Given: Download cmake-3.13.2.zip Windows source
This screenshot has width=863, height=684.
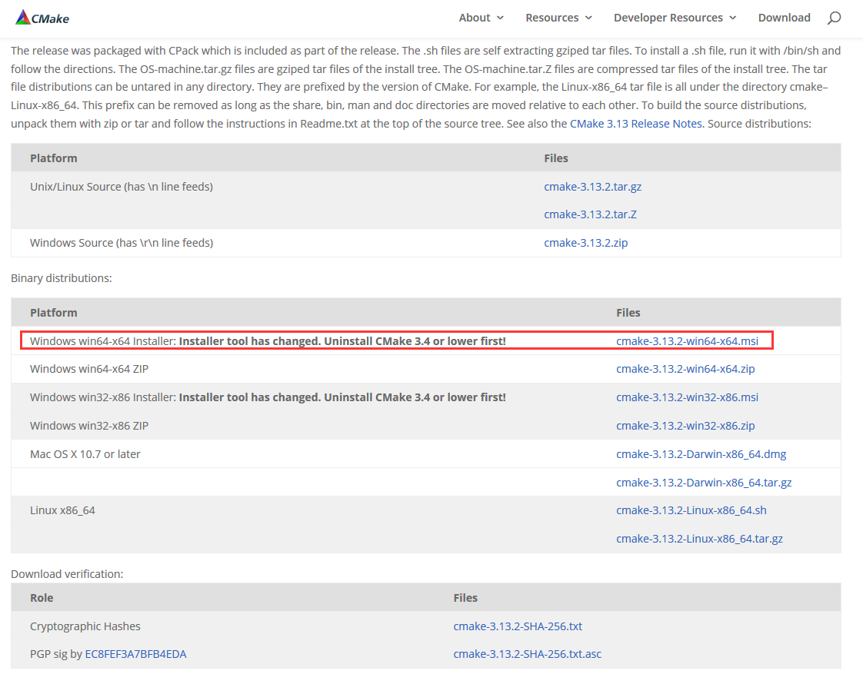Looking at the screenshot, I should pos(585,243).
